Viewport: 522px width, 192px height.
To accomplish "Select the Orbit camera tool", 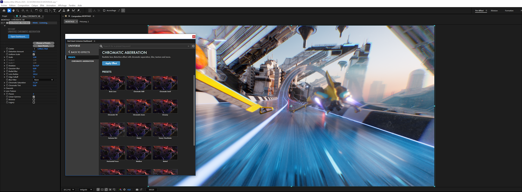I will (23, 11).
